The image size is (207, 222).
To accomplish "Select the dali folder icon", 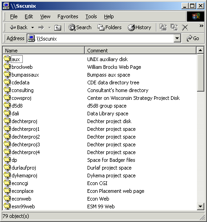I will coord(7,113).
